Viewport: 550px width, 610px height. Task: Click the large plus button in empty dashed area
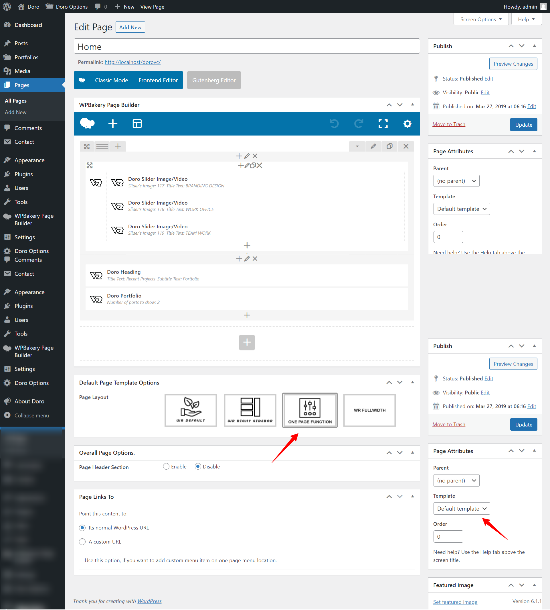[x=247, y=342]
